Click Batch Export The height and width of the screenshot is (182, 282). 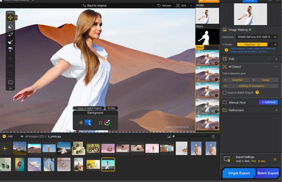click(268, 173)
